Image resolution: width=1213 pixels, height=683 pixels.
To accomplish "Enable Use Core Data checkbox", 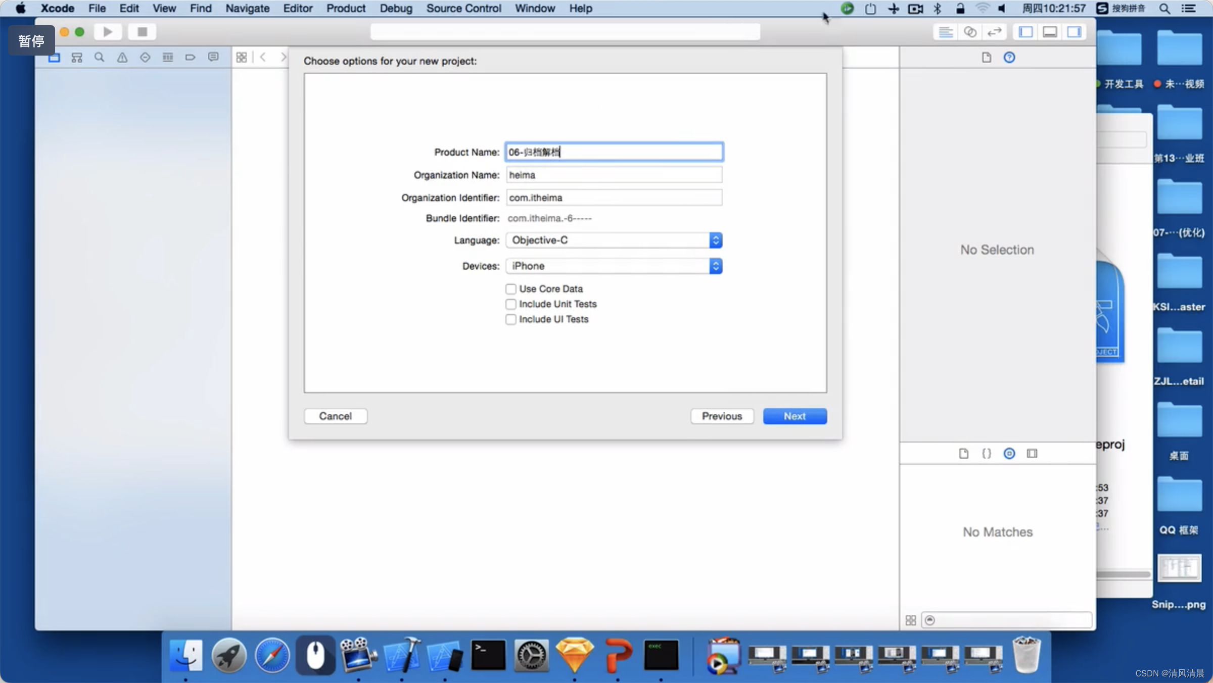I will pyautogui.click(x=510, y=288).
